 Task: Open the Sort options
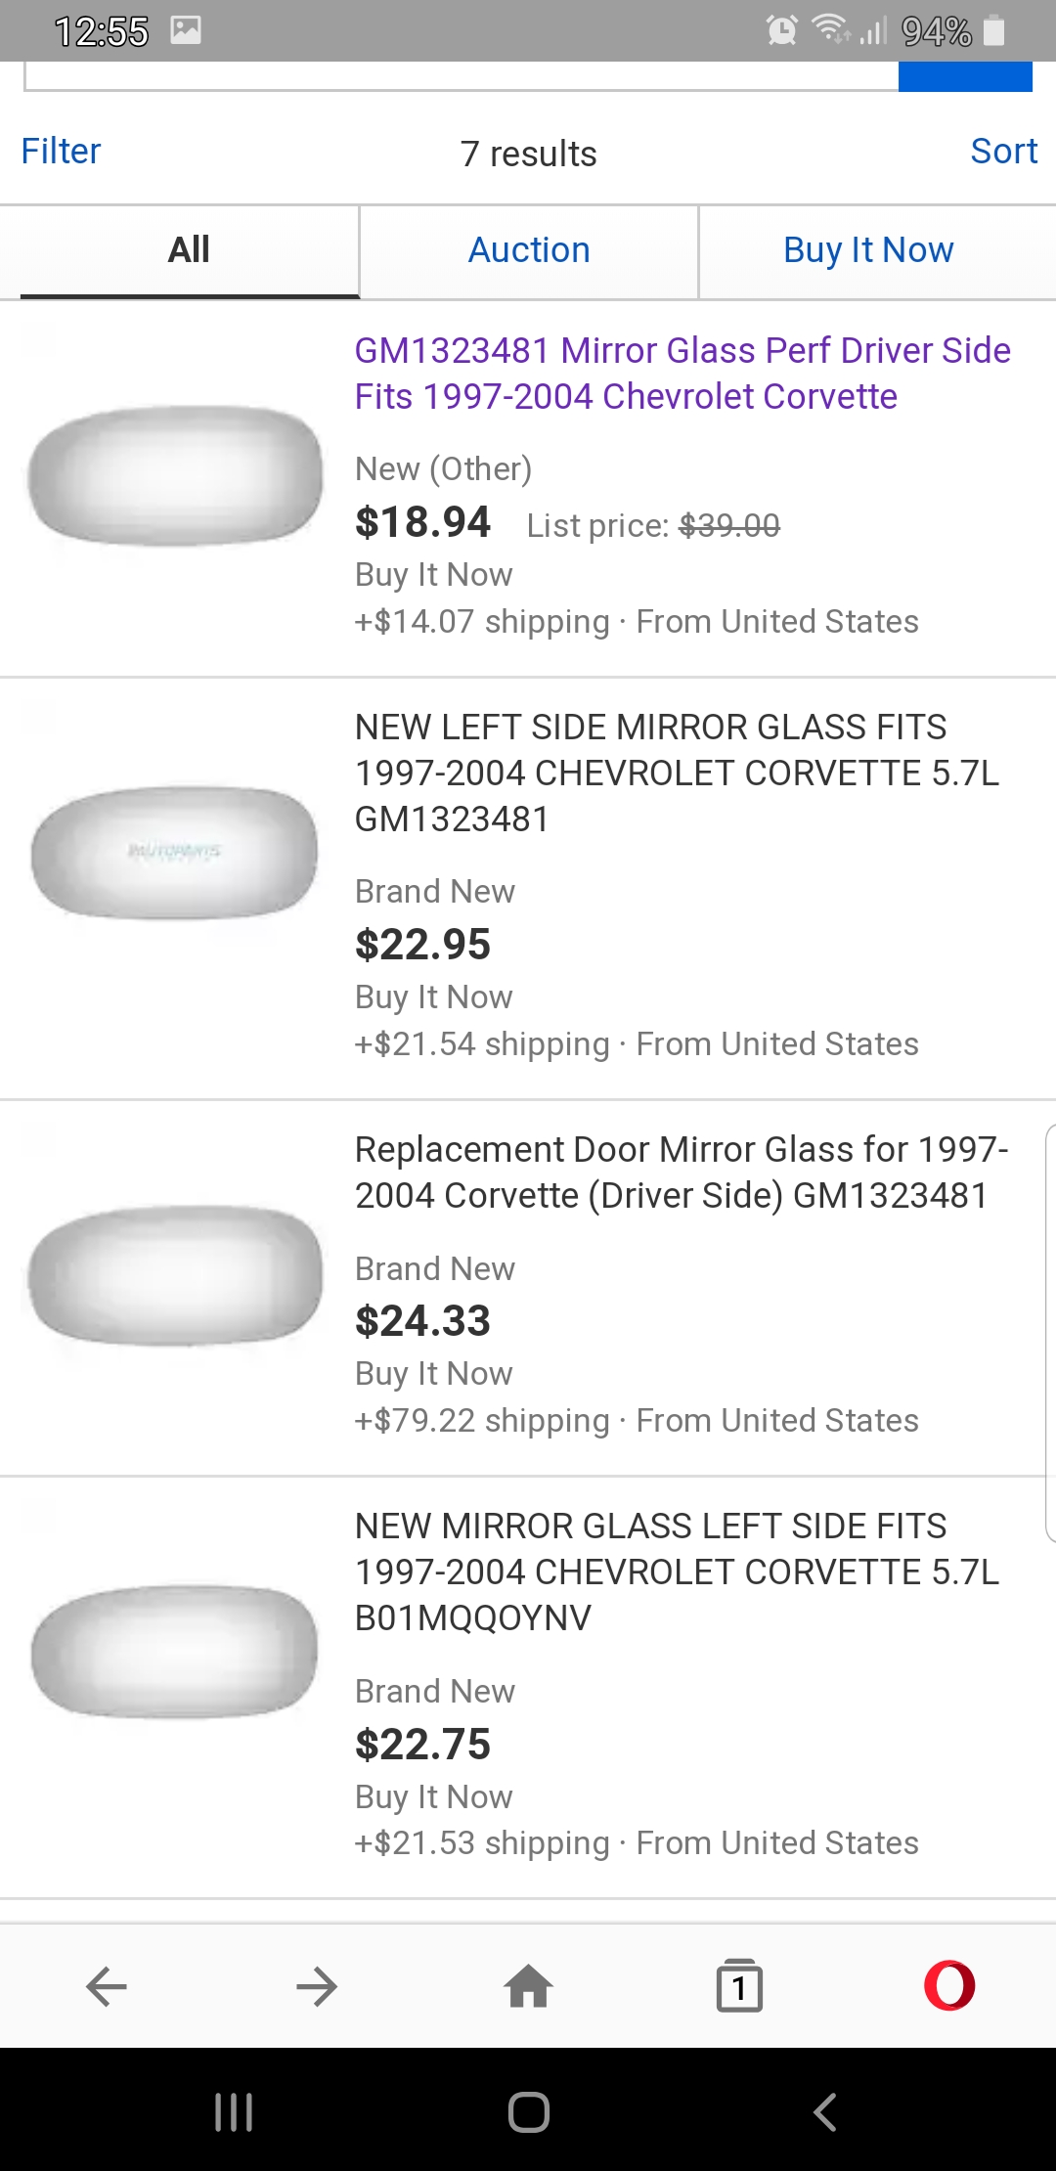click(1003, 152)
